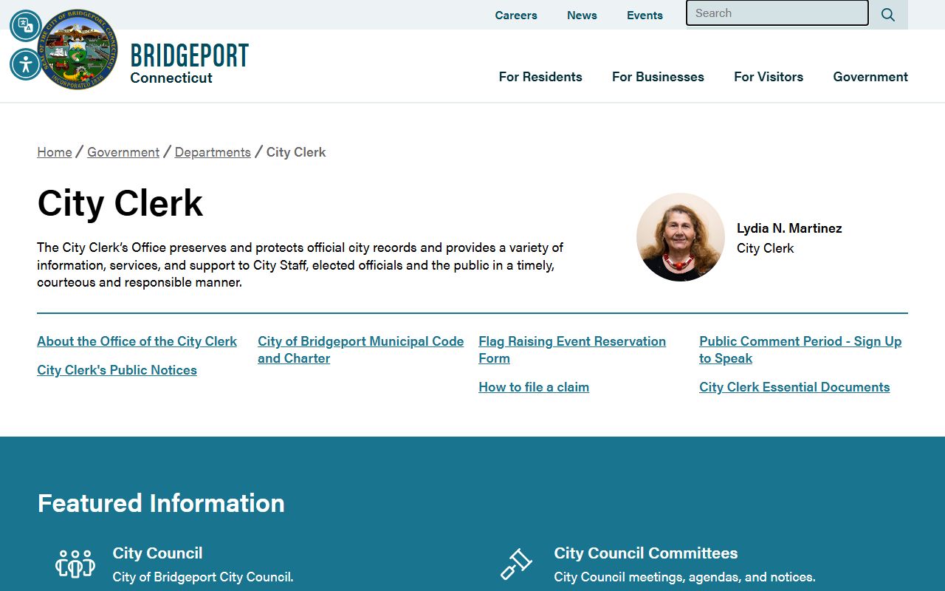This screenshot has width=945, height=591.
Task: Open the News link
Action: pyautogui.click(x=582, y=16)
